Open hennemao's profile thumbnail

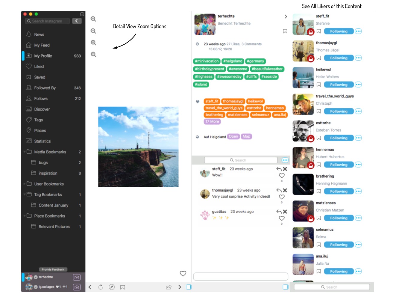point(303,158)
